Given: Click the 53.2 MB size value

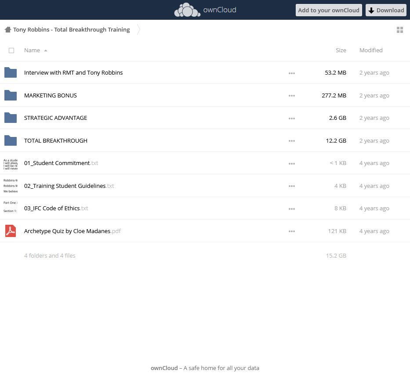Looking at the screenshot, I should [335, 72].
